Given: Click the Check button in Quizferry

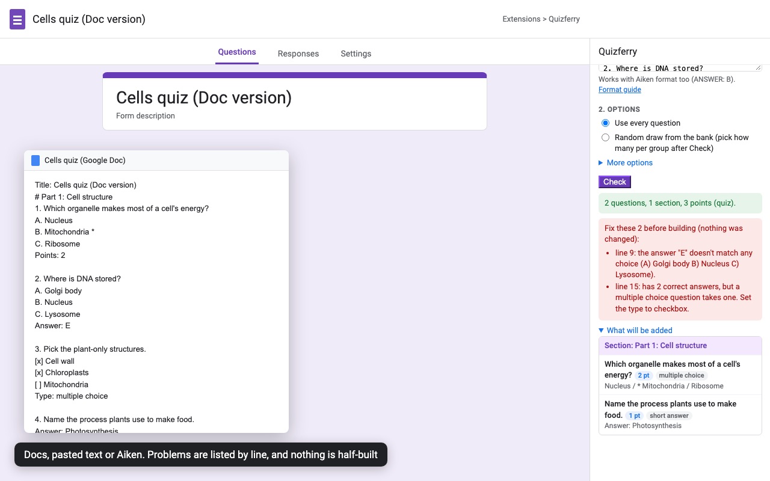Looking at the screenshot, I should tap(615, 182).
